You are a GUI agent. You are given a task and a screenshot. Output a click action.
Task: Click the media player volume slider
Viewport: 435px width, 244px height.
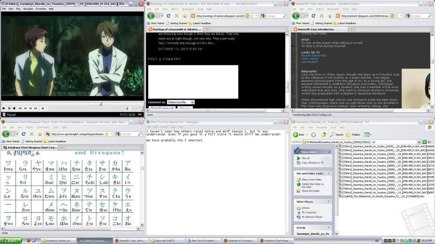coord(137,108)
